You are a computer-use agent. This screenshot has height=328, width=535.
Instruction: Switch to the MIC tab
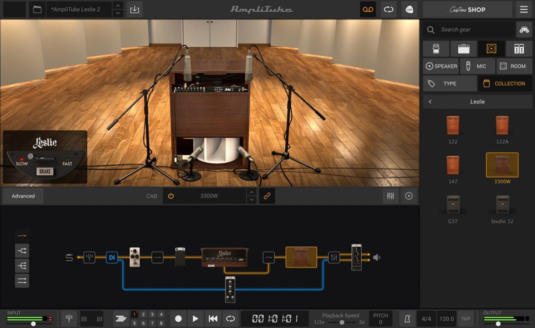[x=478, y=66]
